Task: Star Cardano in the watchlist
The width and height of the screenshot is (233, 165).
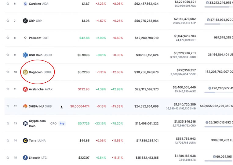Action: (8, 3)
